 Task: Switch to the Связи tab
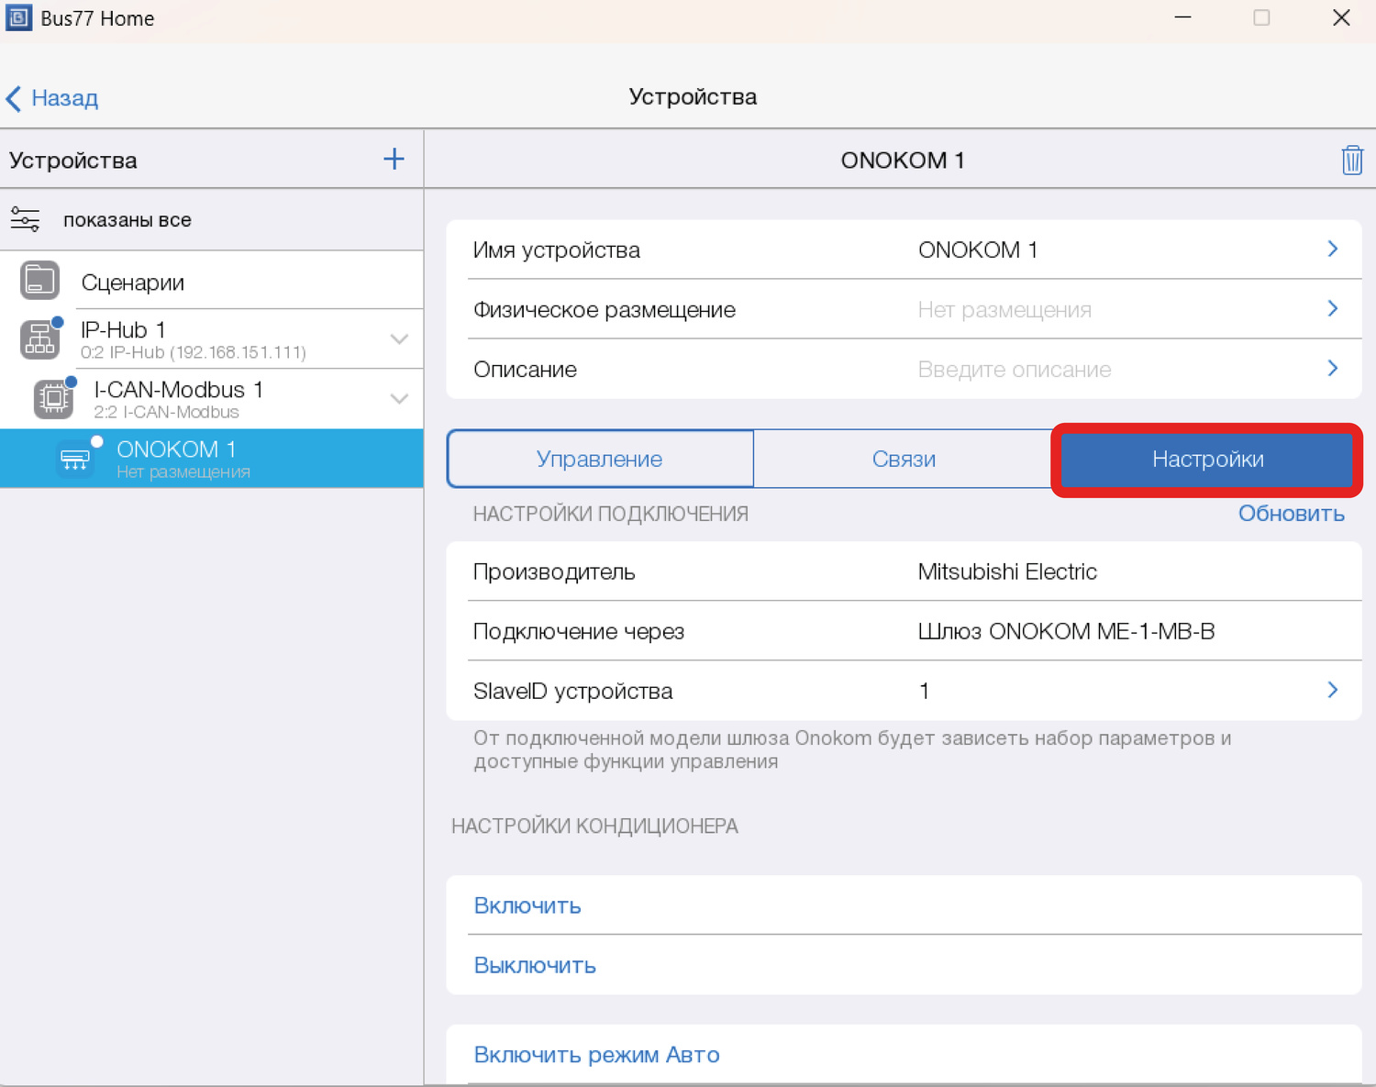point(904,459)
